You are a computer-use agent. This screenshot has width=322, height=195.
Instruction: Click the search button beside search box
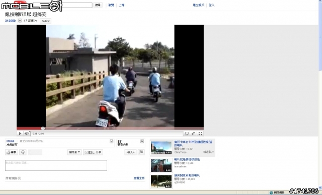(98, 5)
